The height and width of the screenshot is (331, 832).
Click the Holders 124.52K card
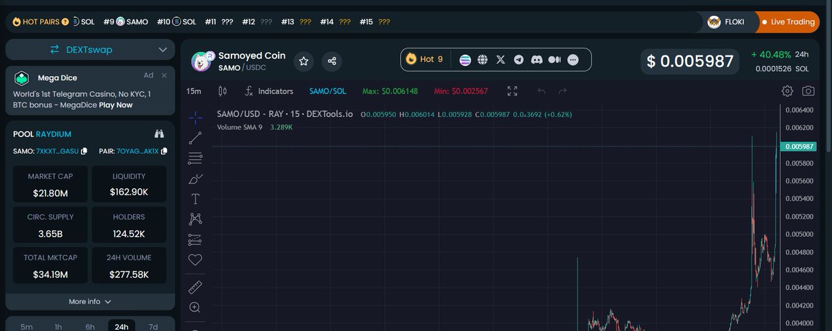coord(129,224)
